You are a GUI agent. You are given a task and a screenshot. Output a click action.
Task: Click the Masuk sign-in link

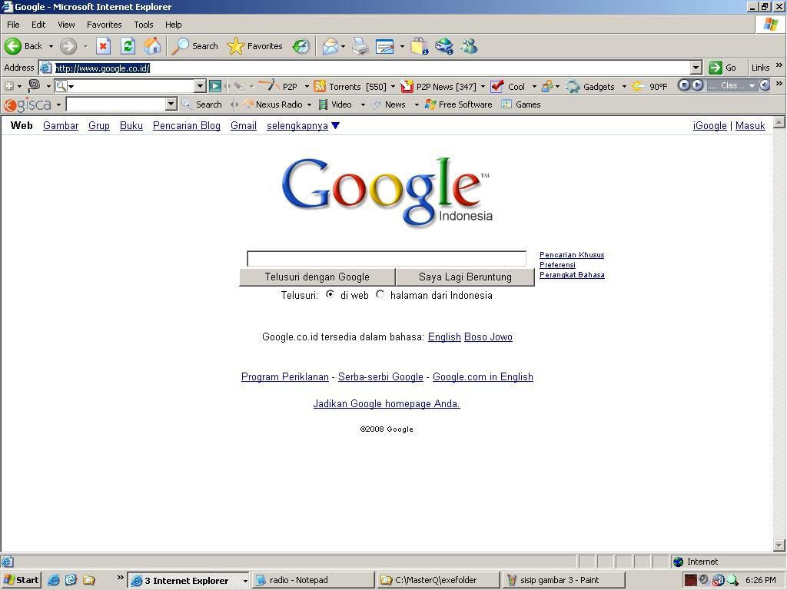pyautogui.click(x=750, y=125)
